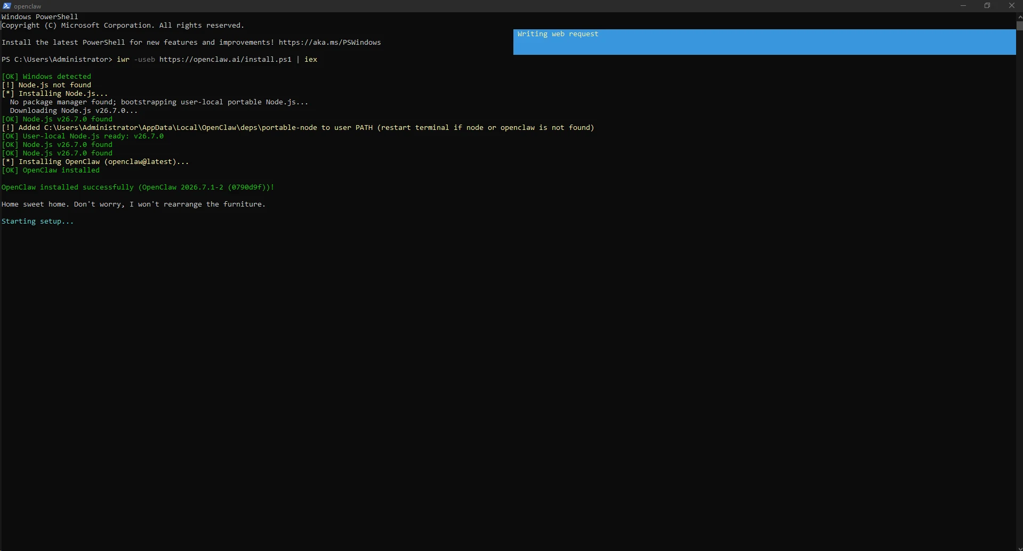1023x551 pixels.
Task: Click the 'No package manager found' line
Action: [159, 102]
